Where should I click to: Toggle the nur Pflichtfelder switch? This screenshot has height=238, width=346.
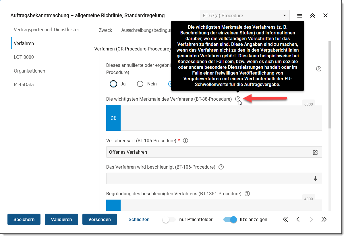(169, 219)
